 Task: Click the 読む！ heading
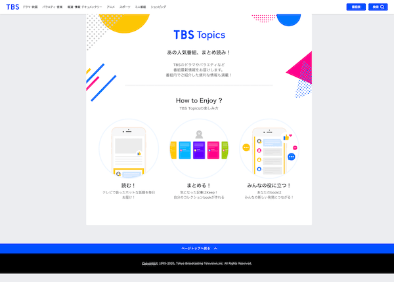point(129,186)
